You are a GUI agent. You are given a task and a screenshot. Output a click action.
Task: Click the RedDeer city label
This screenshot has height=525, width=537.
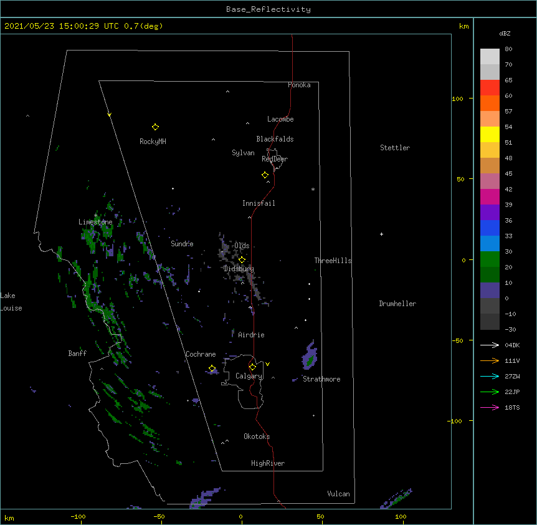[275, 159]
